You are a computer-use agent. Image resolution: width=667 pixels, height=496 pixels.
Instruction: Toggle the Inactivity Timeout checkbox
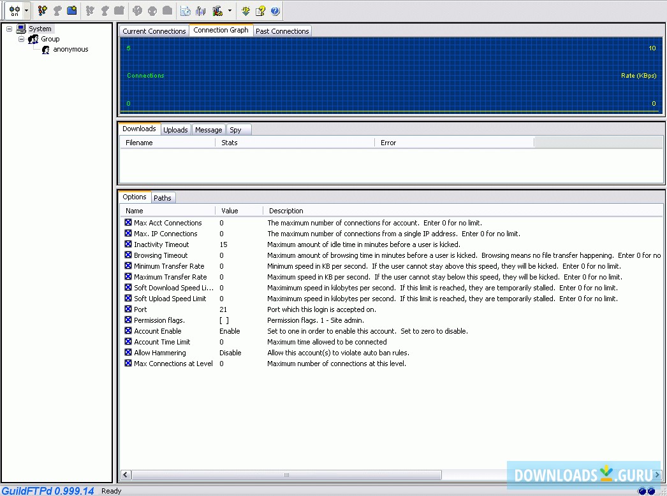128,244
